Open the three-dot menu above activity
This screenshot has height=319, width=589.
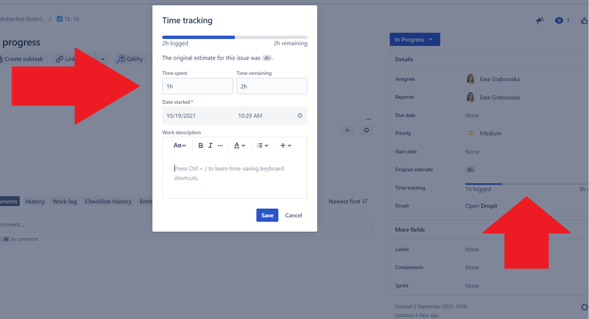[x=368, y=119]
